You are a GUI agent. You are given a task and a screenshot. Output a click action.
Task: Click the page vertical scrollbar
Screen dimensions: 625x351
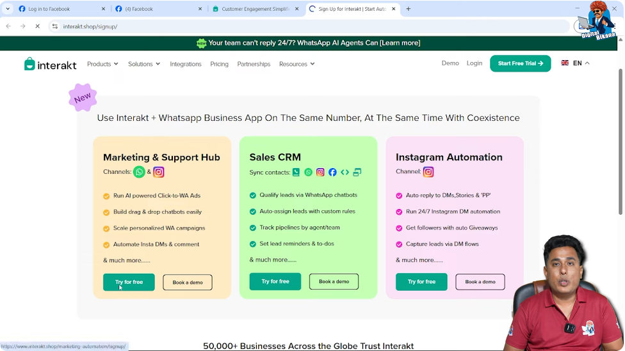(x=621, y=142)
